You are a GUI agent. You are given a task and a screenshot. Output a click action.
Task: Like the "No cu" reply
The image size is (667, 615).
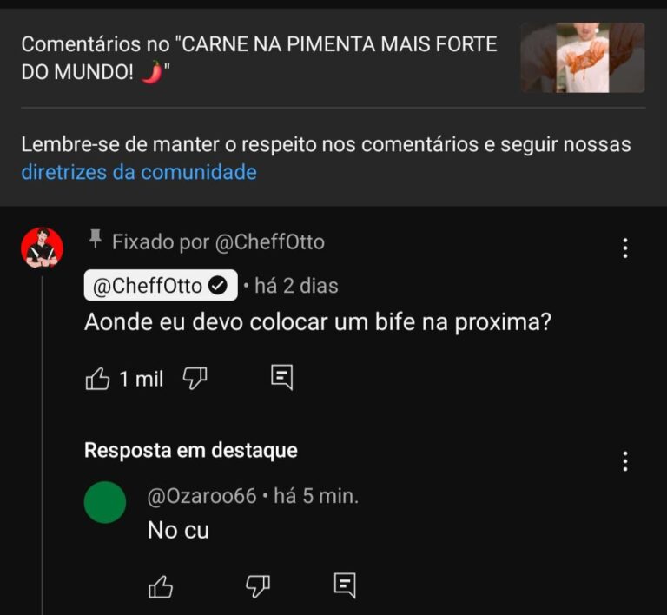[x=161, y=587]
